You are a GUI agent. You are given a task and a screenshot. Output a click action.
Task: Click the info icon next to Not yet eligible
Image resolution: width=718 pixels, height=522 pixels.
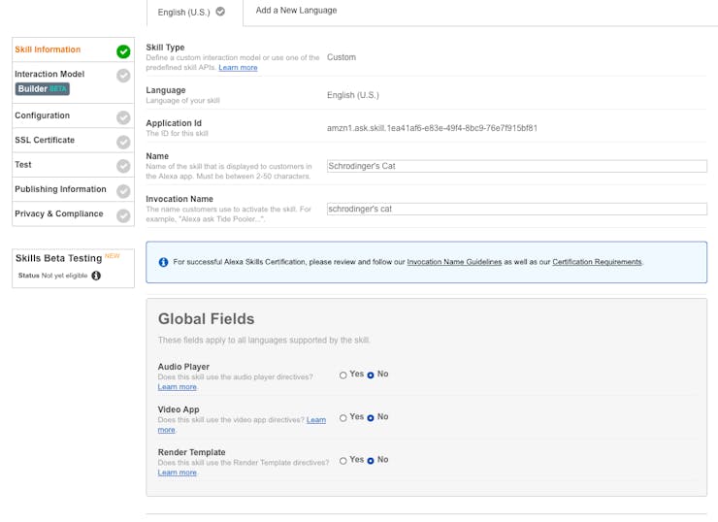point(96,276)
